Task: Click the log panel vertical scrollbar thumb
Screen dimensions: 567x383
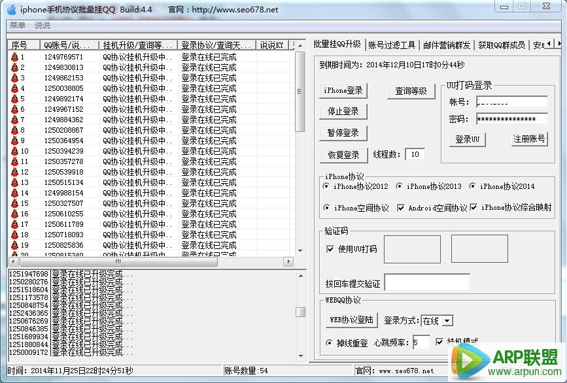Action: [x=300, y=312]
